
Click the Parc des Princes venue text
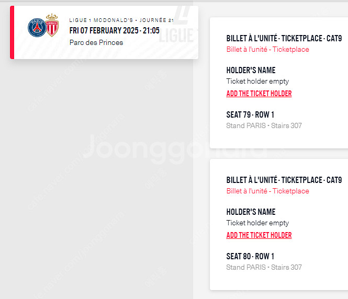(x=96, y=42)
